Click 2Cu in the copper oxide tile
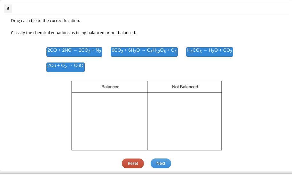 (x=51, y=66)
